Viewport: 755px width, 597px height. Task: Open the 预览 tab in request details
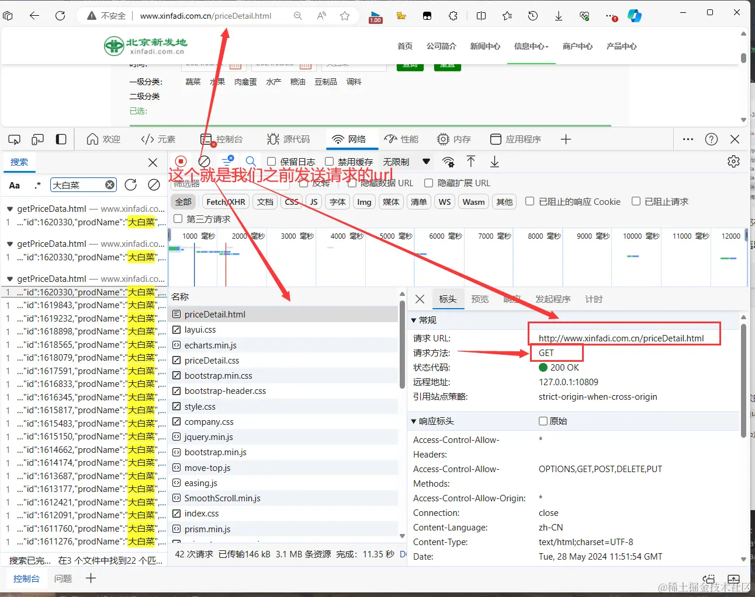click(480, 299)
